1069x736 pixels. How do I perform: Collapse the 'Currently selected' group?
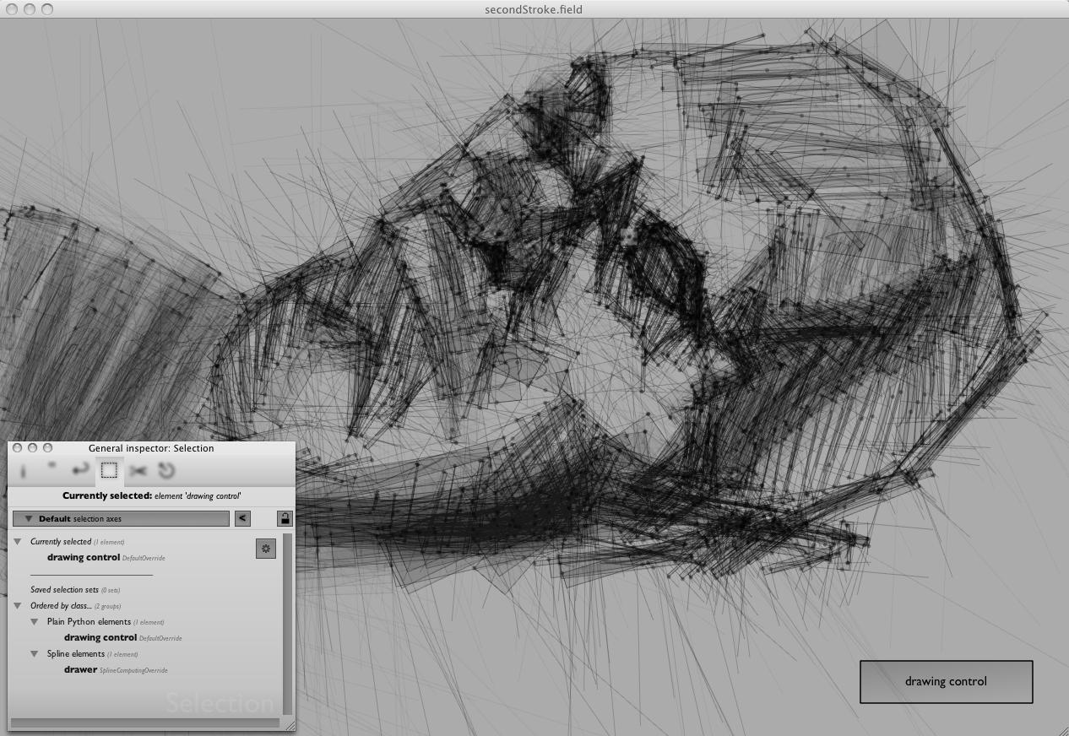(x=18, y=542)
